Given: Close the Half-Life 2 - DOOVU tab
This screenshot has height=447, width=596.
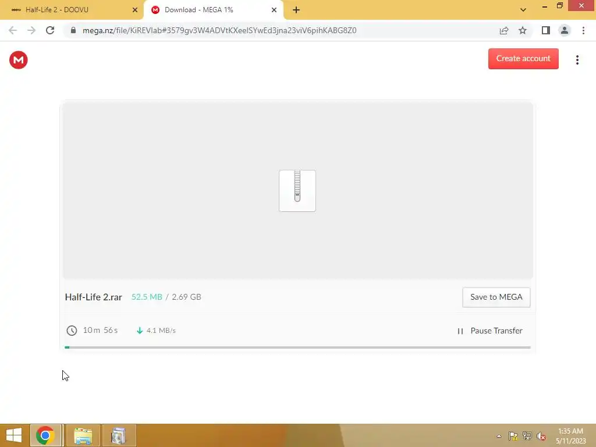Looking at the screenshot, I should pyautogui.click(x=135, y=10).
